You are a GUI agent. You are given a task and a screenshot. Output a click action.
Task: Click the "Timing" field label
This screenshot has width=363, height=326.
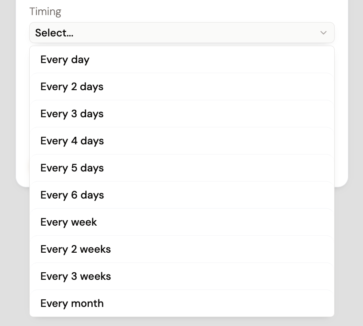click(x=45, y=12)
